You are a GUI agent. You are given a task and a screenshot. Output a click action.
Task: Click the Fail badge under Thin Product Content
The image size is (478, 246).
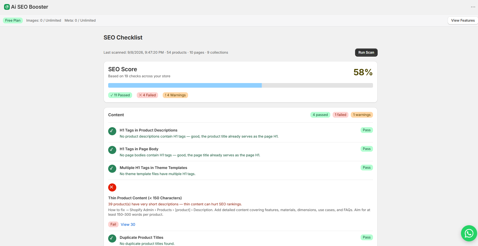tap(113, 224)
